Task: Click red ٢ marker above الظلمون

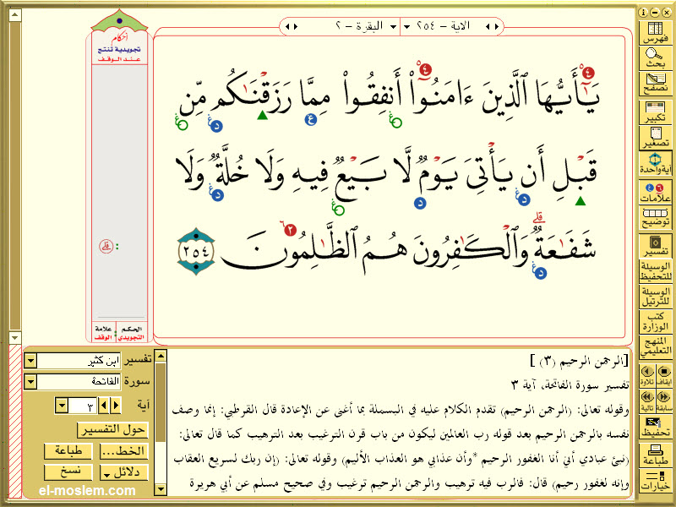Action: coord(290,230)
